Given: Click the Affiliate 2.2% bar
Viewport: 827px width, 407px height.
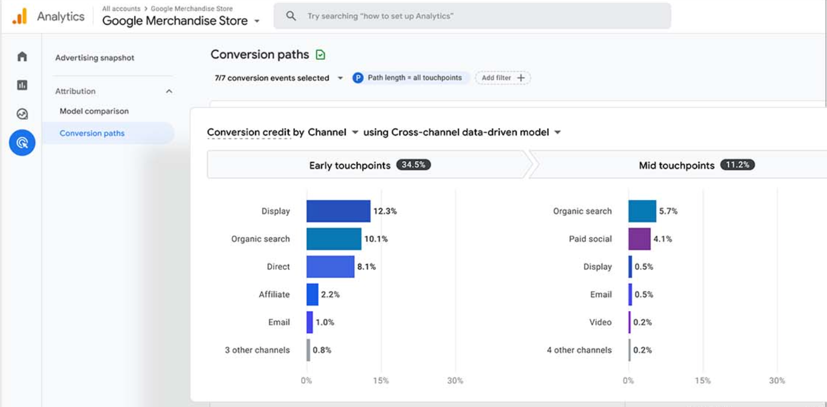Looking at the screenshot, I should pos(313,294).
